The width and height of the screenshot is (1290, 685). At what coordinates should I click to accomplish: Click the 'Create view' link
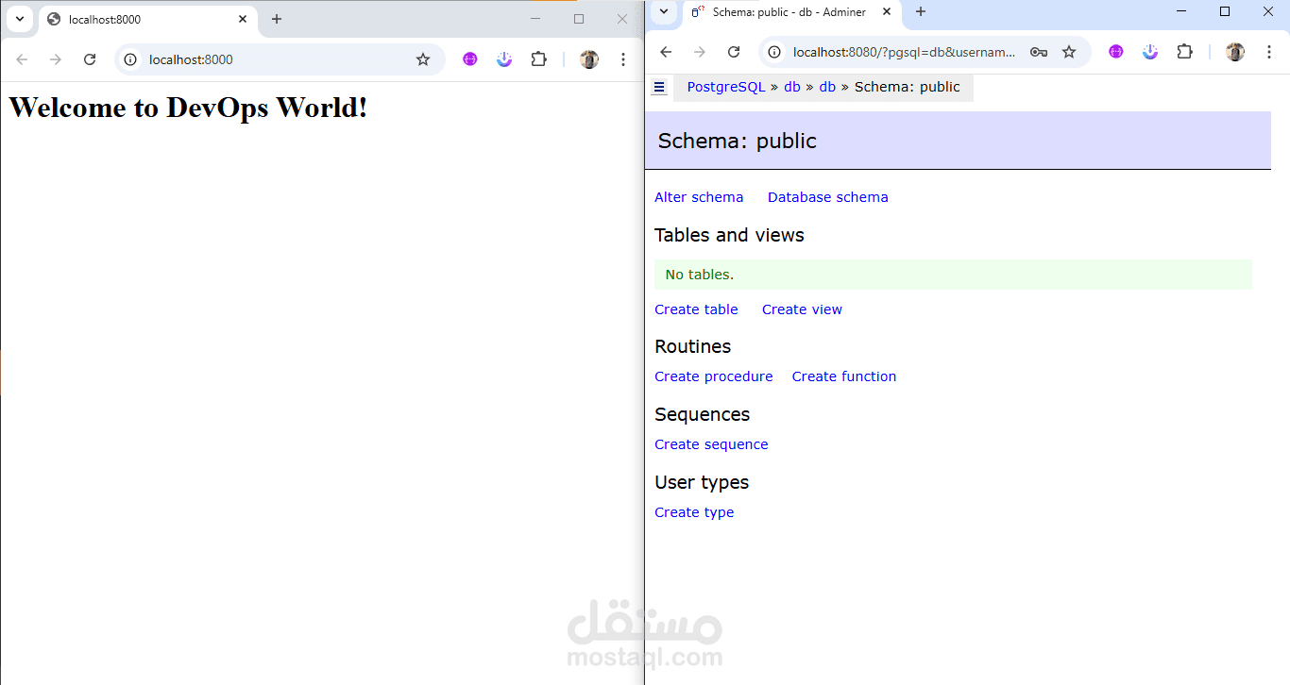(802, 309)
